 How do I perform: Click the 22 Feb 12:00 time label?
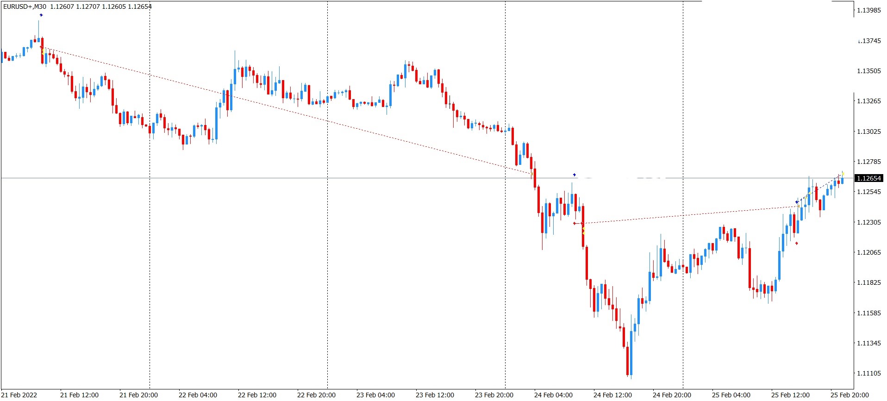[257, 395]
